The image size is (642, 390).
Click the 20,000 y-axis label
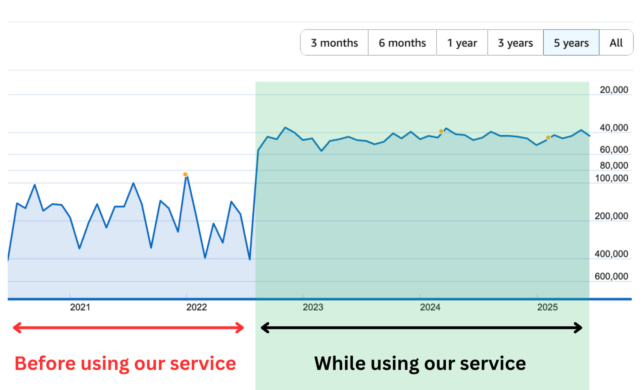[613, 90]
